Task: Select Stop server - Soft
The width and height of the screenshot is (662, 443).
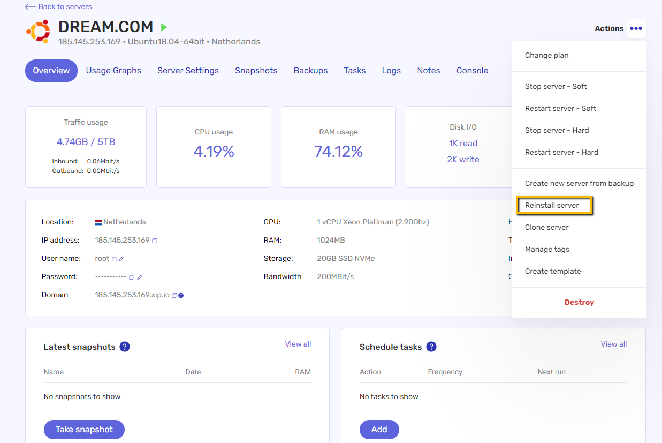Action: [x=579, y=86]
